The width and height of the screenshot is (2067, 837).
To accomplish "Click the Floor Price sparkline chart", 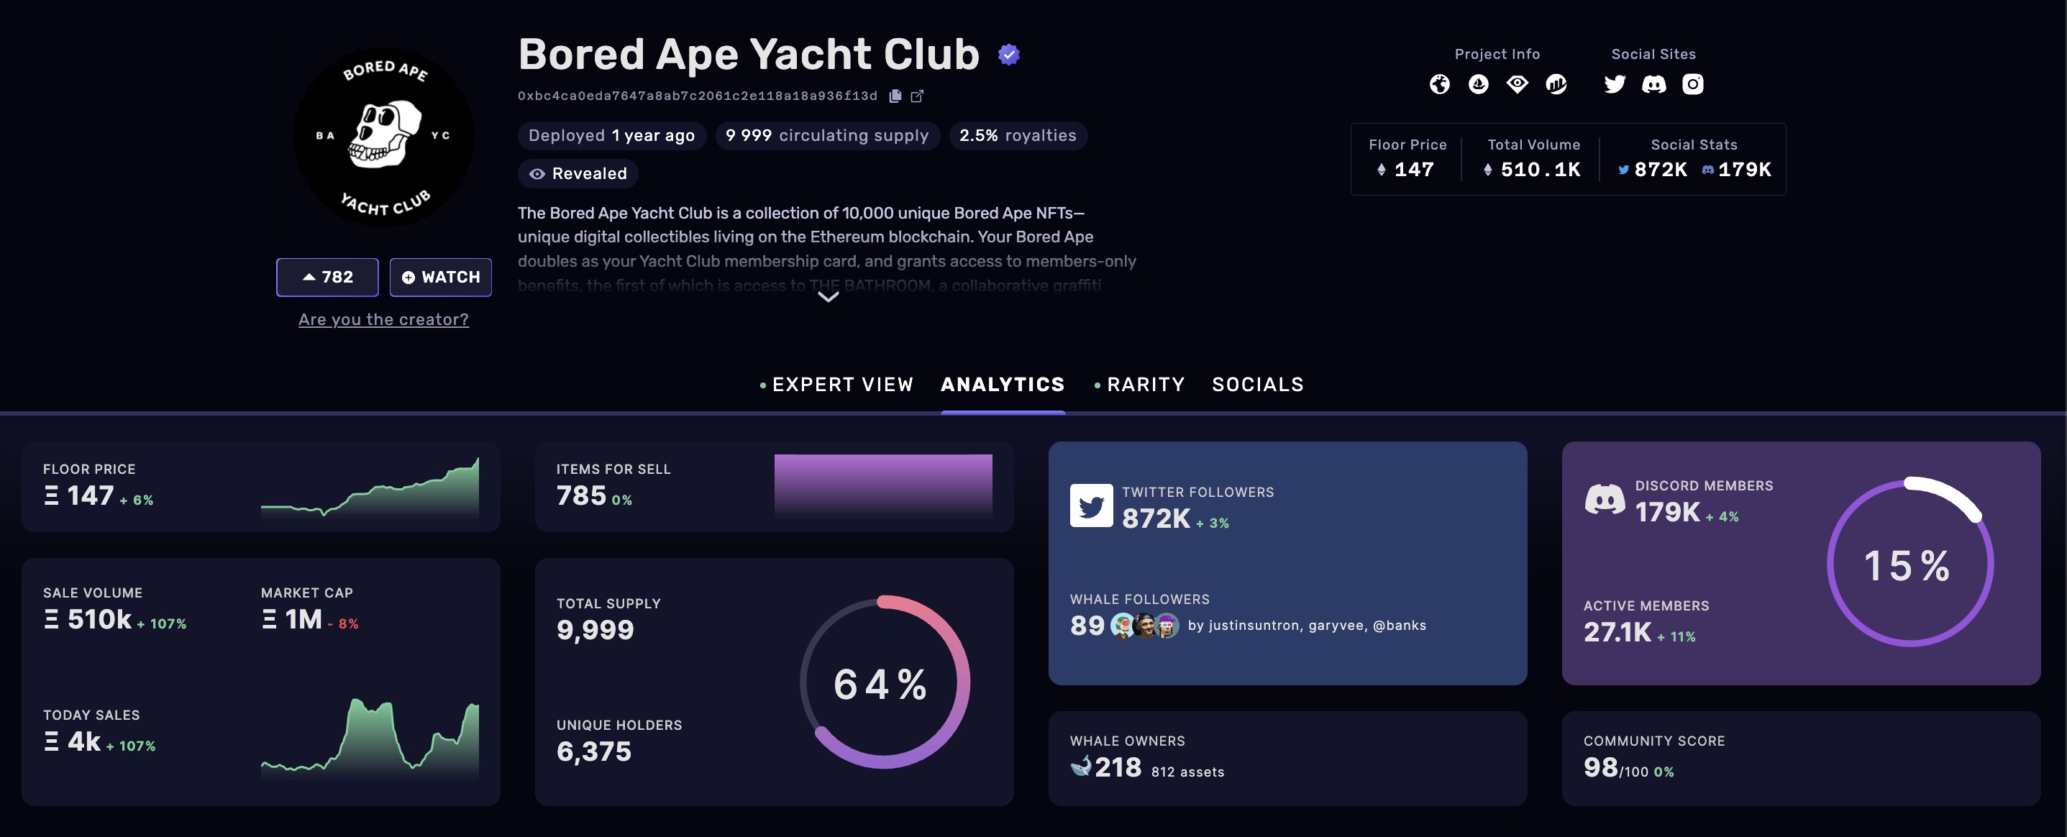I will coord(369,488).
